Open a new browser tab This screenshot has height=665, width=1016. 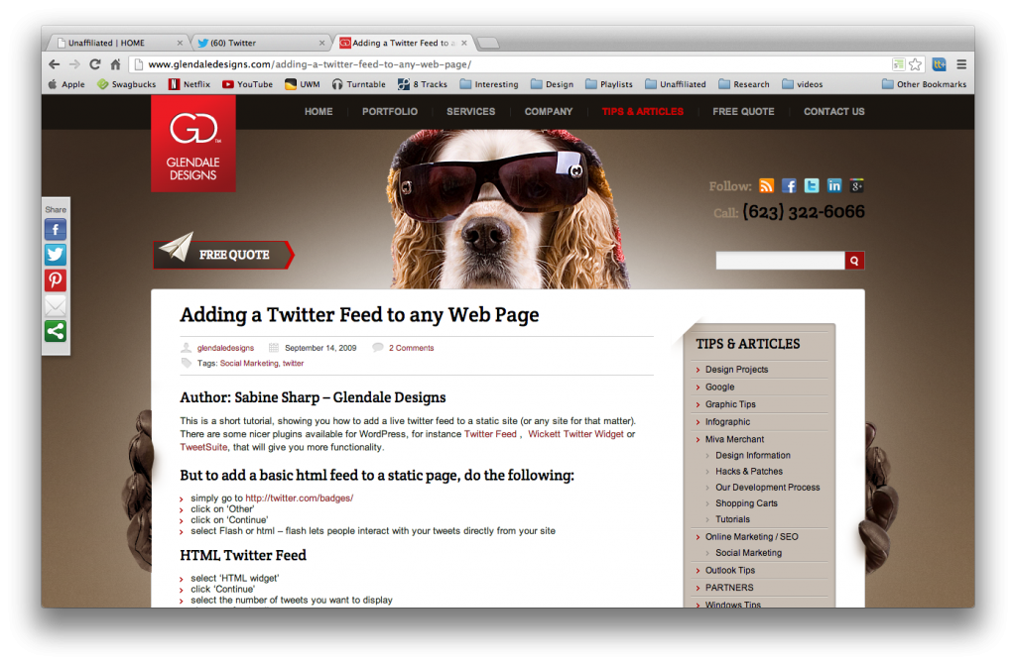[488, 43]
